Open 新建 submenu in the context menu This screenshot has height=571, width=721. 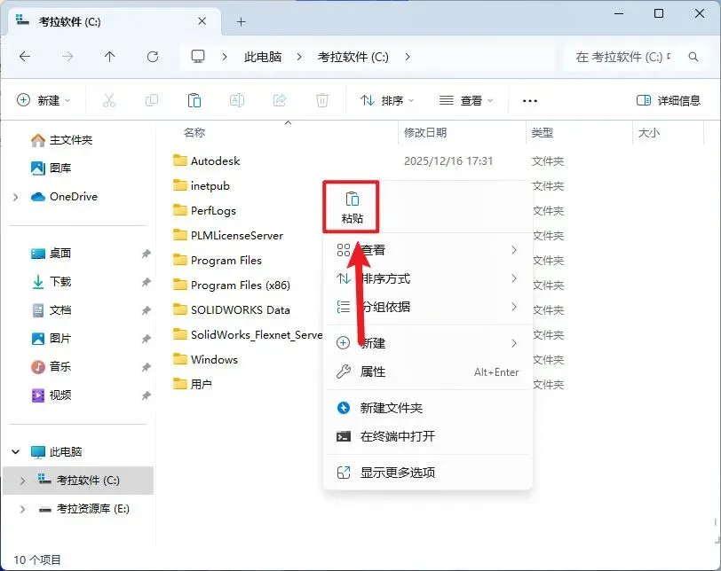(x=428, y=343)
